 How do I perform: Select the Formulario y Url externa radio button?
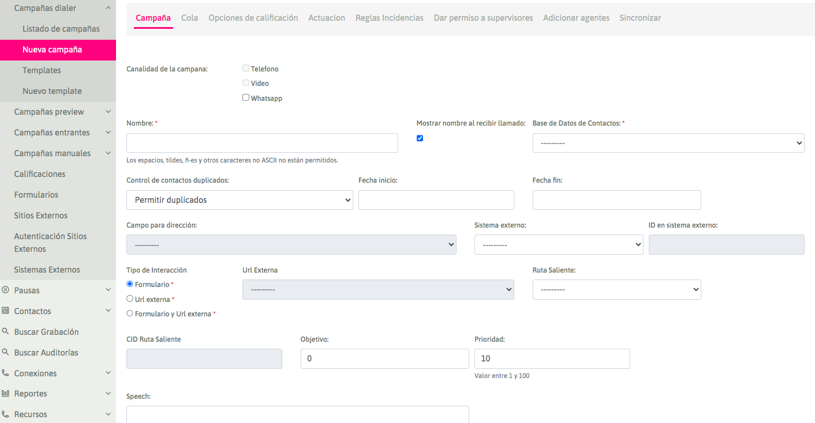(x=130, y=314)
